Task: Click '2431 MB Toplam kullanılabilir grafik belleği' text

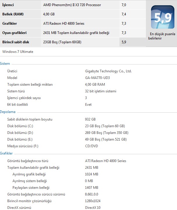Action: pyautogui.click(x=76, y=33)
